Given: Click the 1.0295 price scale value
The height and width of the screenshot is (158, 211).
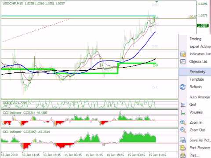Looking at the screenshot, I should pyautogui.click(x=203, y=4).
